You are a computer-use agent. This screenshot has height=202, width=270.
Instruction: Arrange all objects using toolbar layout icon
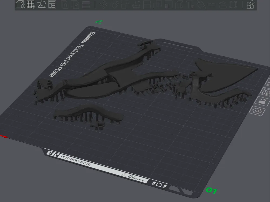tap(52, 4)
